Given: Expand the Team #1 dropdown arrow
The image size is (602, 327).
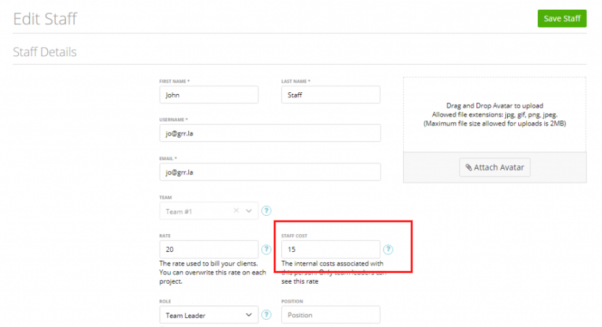Looking at the screenshot, I should [249, 211].
